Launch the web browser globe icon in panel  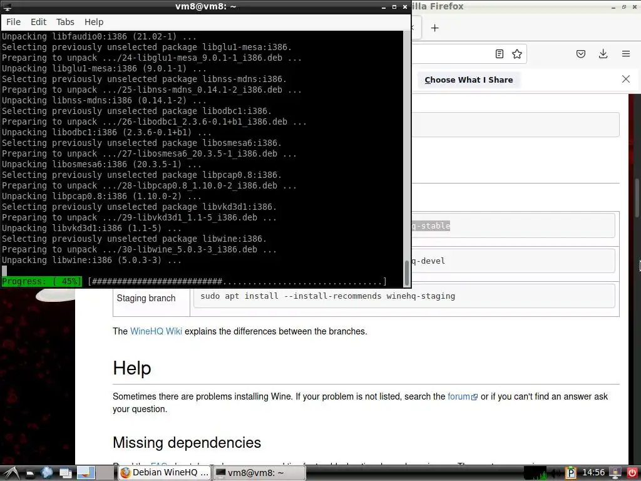click(x=47, y=473)
